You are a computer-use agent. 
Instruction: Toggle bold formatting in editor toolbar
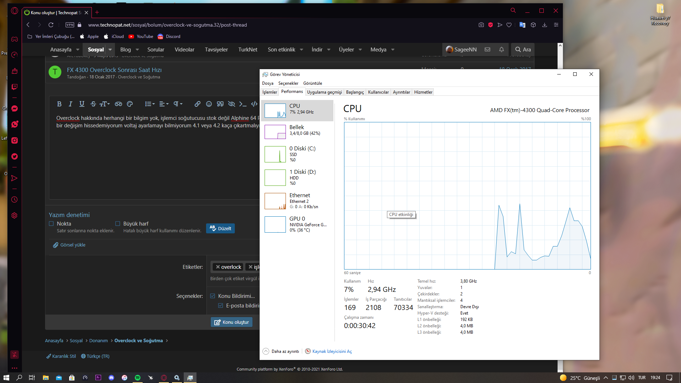pos(59,104)
